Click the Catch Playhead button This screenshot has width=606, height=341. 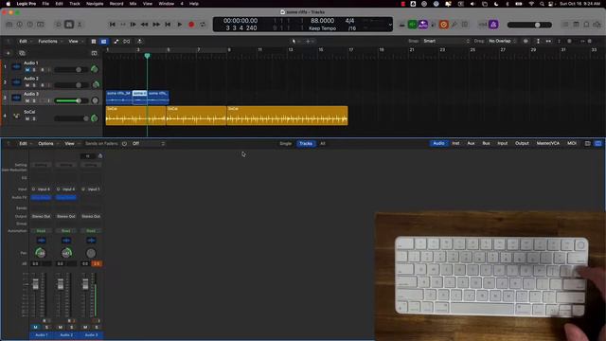pyautogui.click(x=139, y=41)
